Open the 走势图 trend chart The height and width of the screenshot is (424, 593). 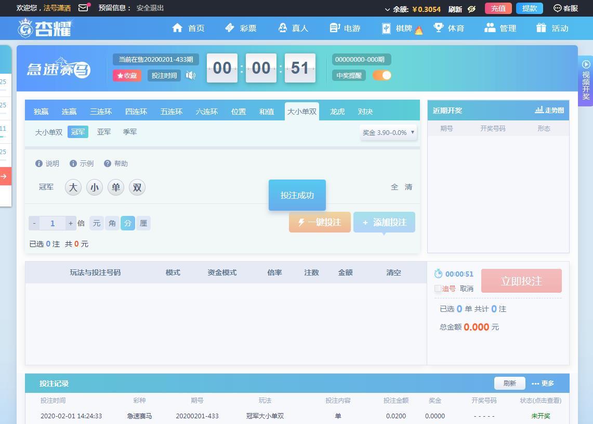click(x=549, y=110)
